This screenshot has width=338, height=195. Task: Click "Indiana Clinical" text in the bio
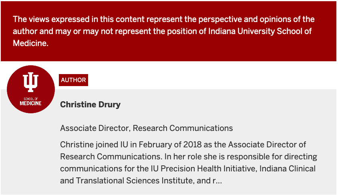[x=288, y=169]
